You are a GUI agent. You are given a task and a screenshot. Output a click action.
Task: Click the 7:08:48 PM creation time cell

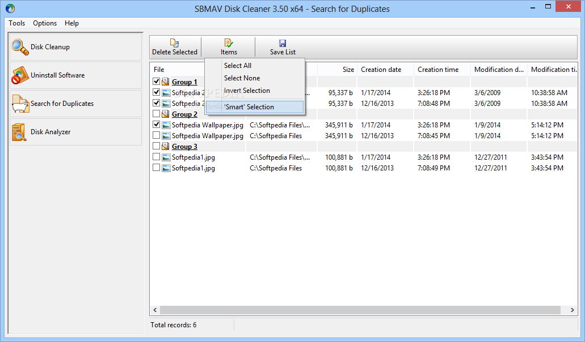(x=434, y=104)
